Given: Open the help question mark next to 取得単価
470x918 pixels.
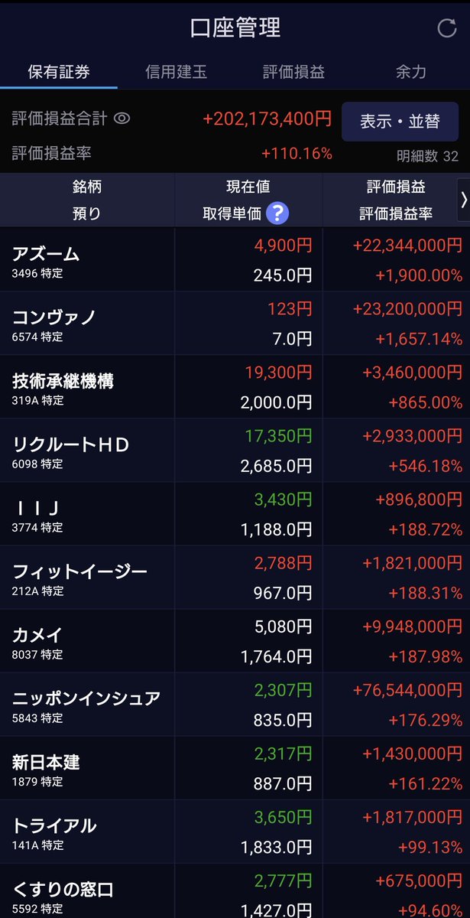Looking at the screenshot, I should (x=278, y=213).
